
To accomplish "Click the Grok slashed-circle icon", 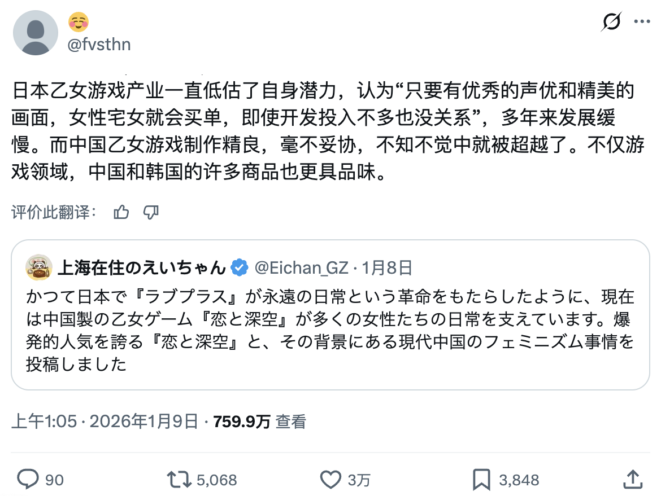I will coord(611,22).
